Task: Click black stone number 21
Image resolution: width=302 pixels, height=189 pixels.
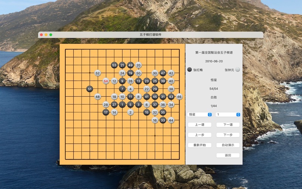Action: [122, 65]
